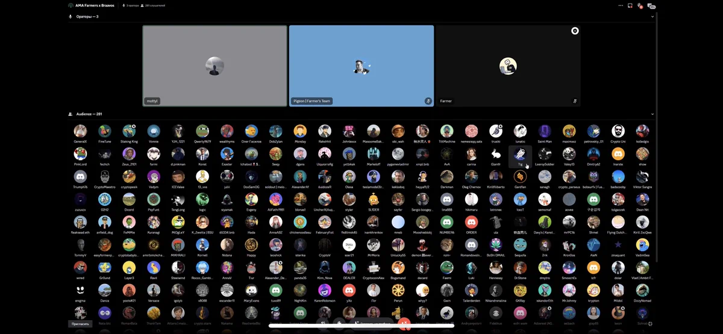
Task: Open the three-dots more options menu
Action: [621, 5]
